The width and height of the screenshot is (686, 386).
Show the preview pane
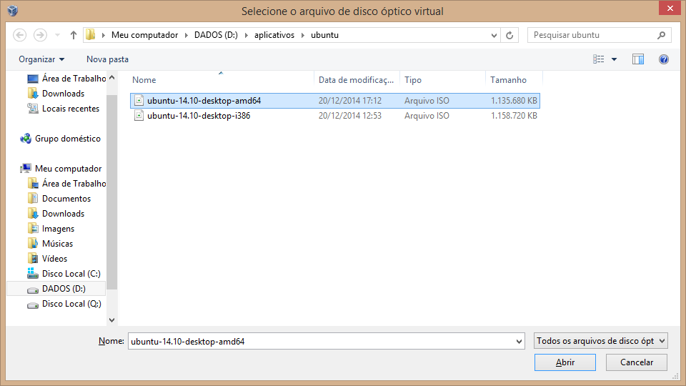pos(638,59)
